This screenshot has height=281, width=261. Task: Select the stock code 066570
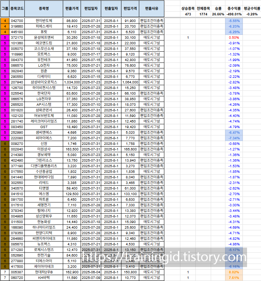17,65
